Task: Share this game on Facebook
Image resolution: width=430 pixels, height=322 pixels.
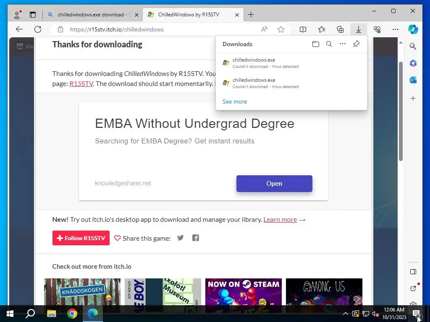Action: click(196, 238)
